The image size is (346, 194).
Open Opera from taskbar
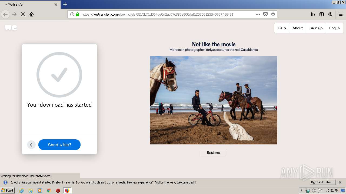(x=58, y=190)
